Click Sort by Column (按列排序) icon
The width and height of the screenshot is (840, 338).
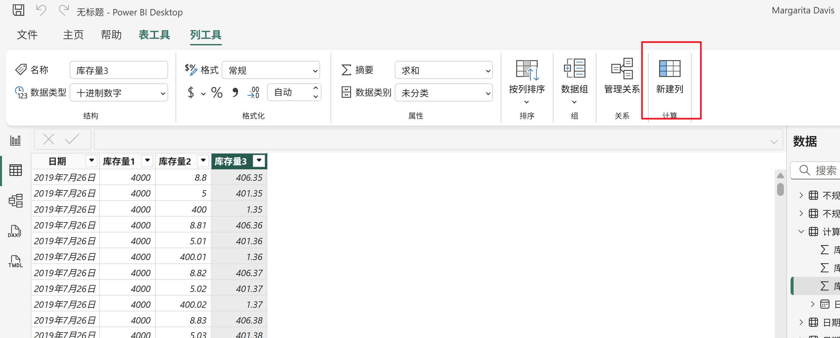pos(527,70)
